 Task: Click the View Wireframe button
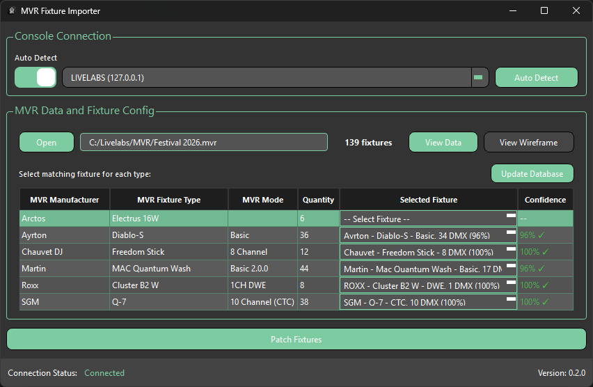(x=529, y=142)
